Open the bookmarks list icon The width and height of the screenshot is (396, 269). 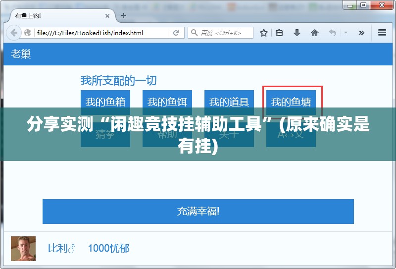point(280,33)
